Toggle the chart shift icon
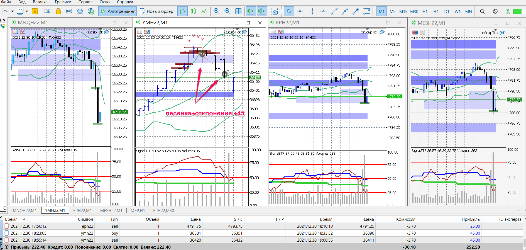526x250 pixels. pos(262,11)
